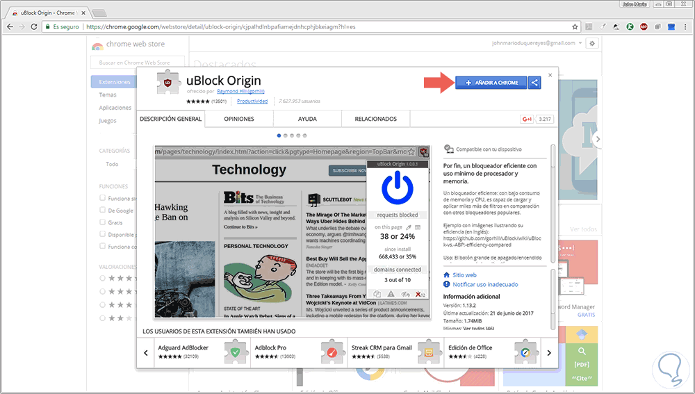Select the three-star rating radio button
The height and width of the screenshot is (394, 695).
(x=102, y=305)
